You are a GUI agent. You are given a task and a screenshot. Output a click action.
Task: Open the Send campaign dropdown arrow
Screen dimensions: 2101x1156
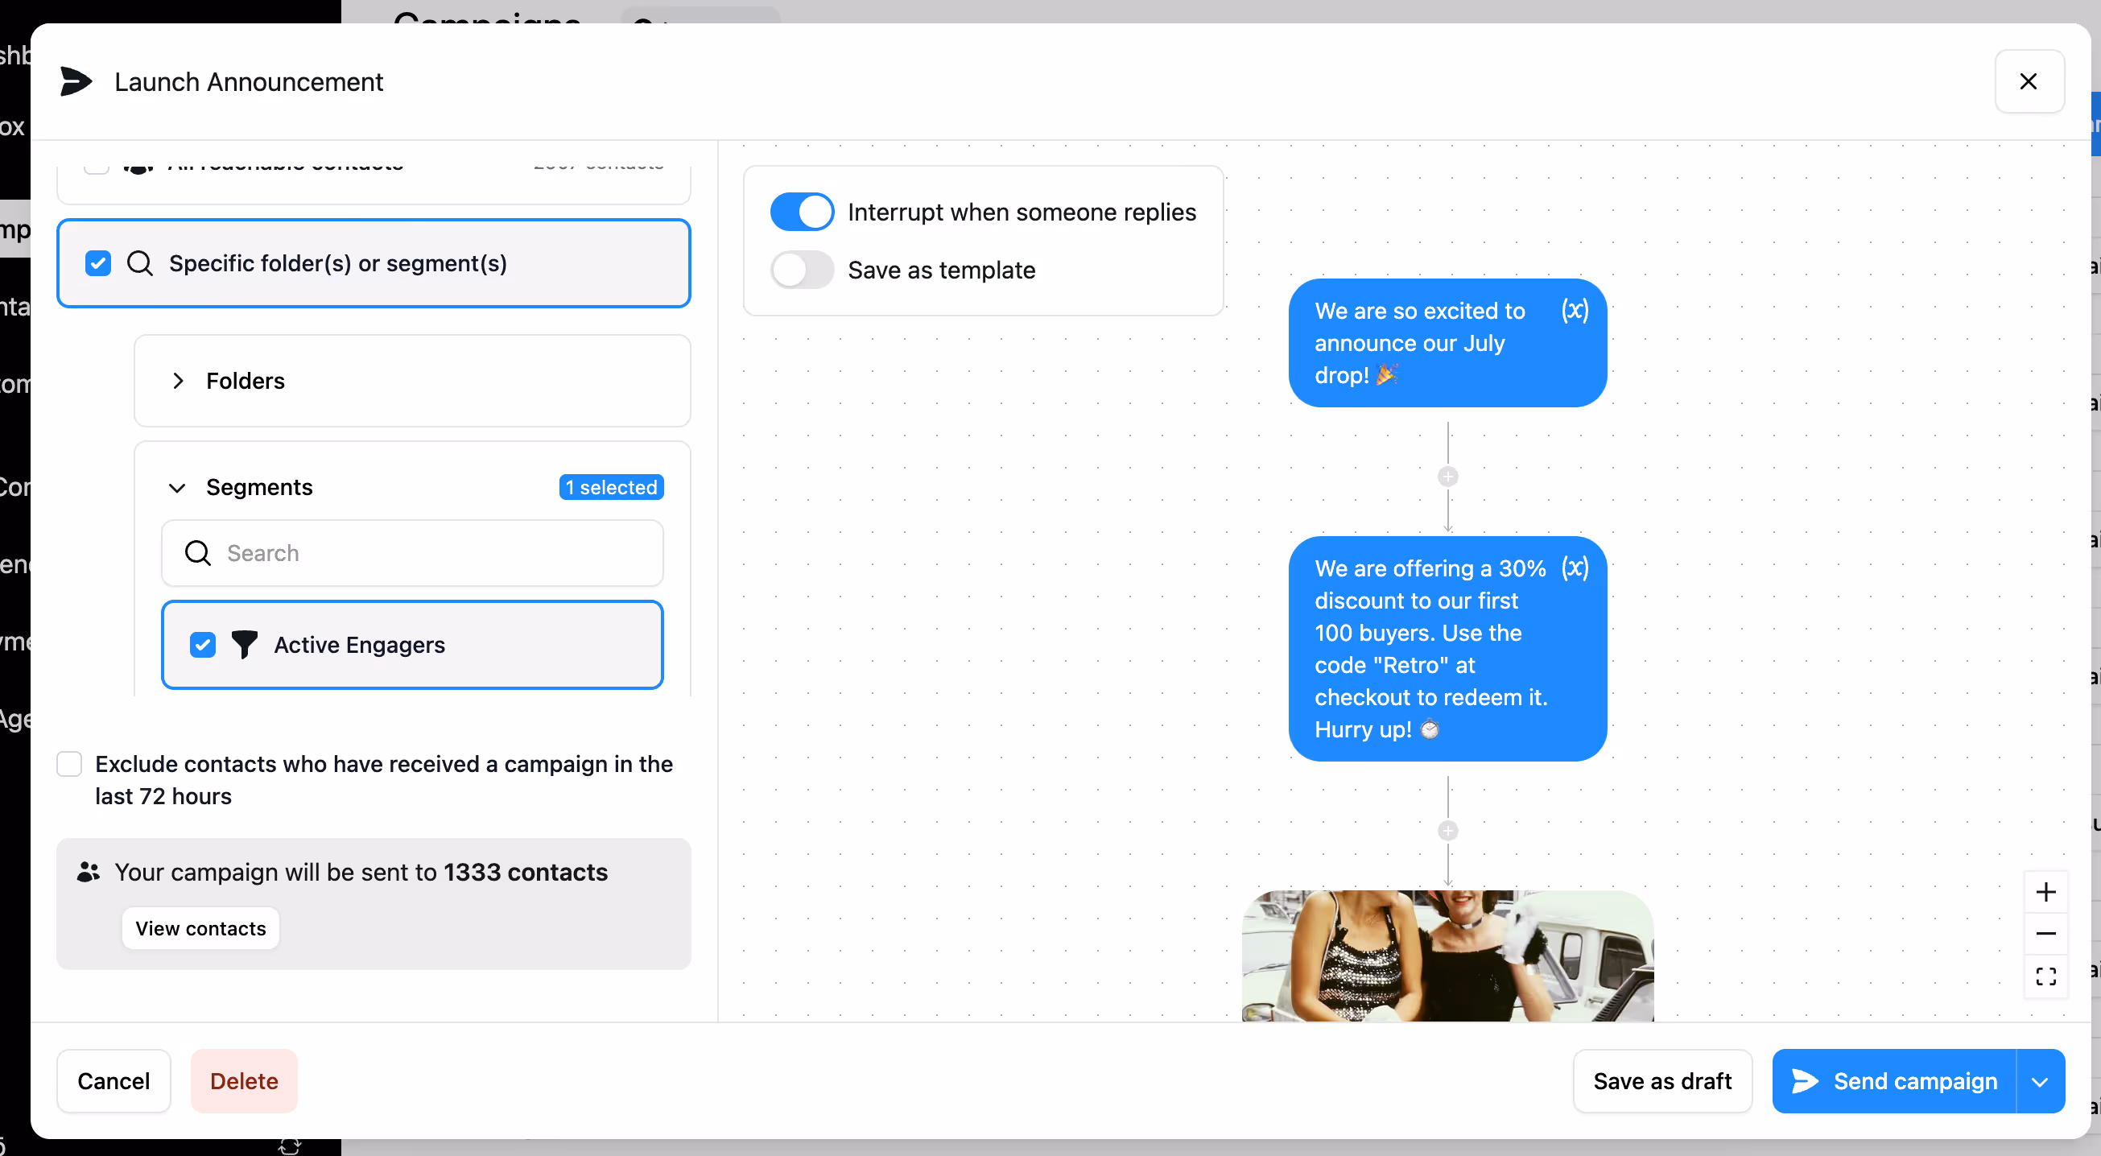click(x=2040, y=1082)
